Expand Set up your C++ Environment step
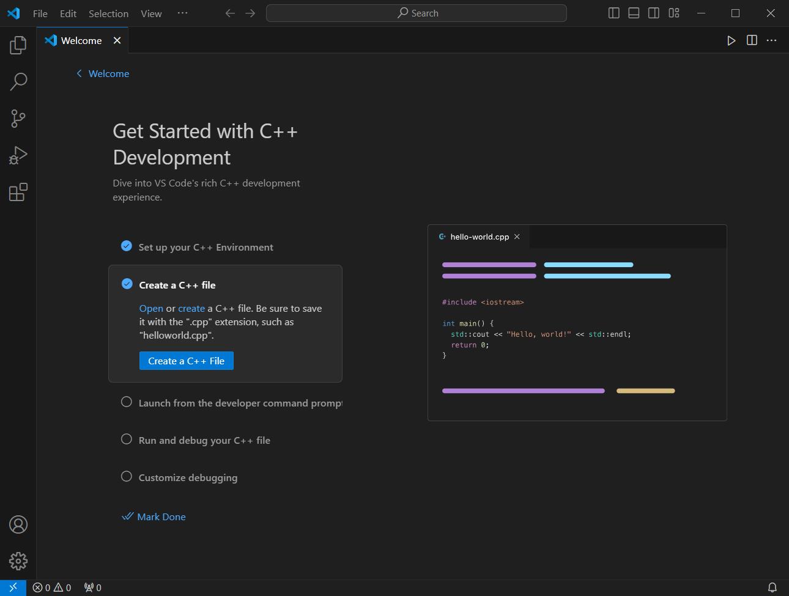The height and width of the screenshot is (596, 789). [206, 247]
